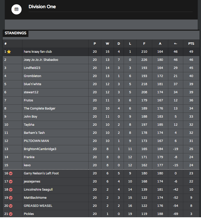The image size is (201, 219).
Task: Sort by the PTS column header
Action: pyautogui.click(x=191, y=44)
